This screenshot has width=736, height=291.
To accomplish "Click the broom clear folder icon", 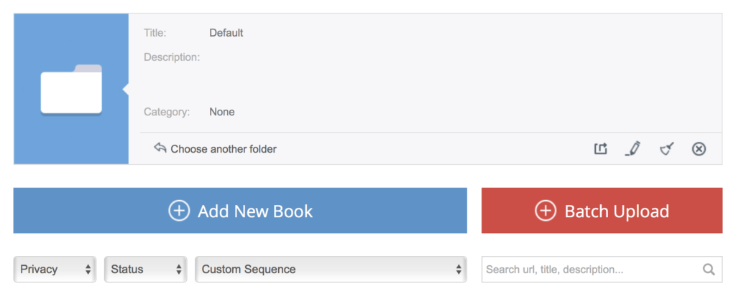I will (x=666, y=149).
